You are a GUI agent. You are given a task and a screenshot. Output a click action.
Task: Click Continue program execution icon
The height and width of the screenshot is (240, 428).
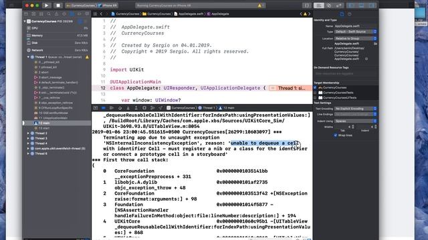coord(112,108)
